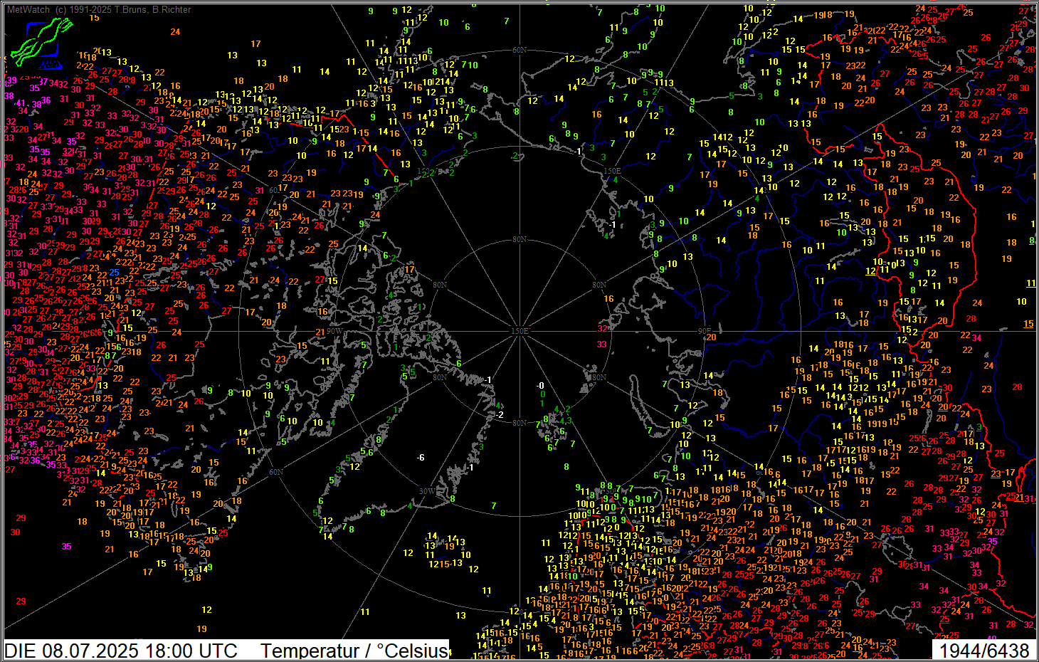Click the white -2 station value
Image resolution: width=1039 pixels, height=662 pixels.
coord(500,415)
